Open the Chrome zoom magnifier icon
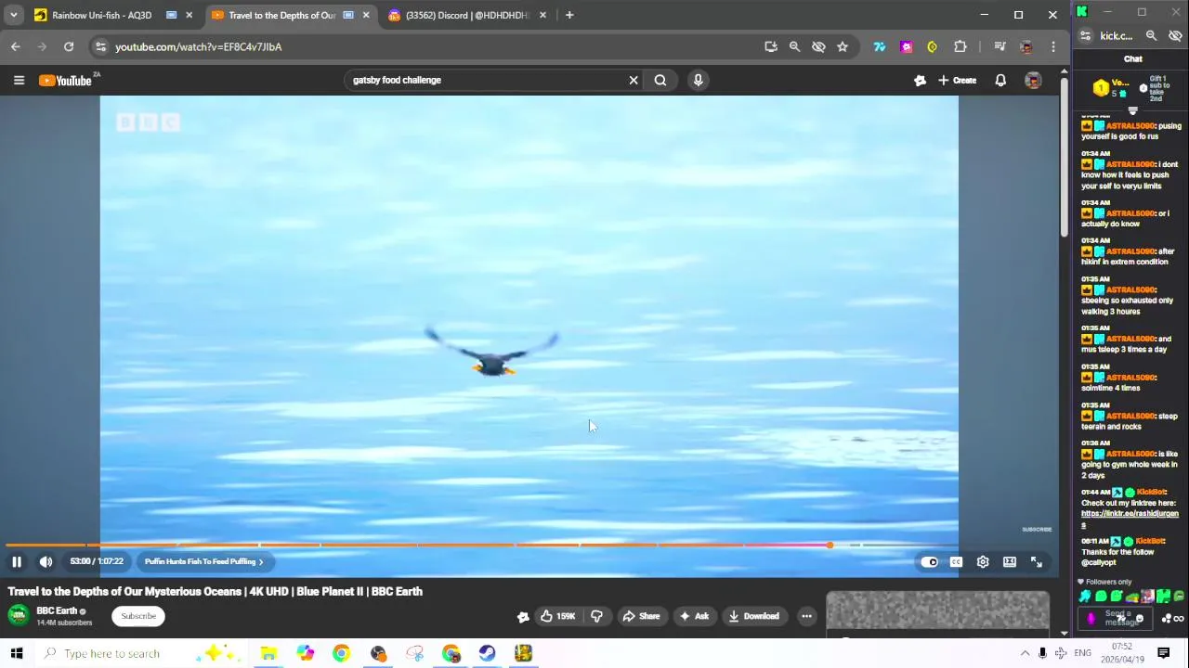 [x=794, y=46]
